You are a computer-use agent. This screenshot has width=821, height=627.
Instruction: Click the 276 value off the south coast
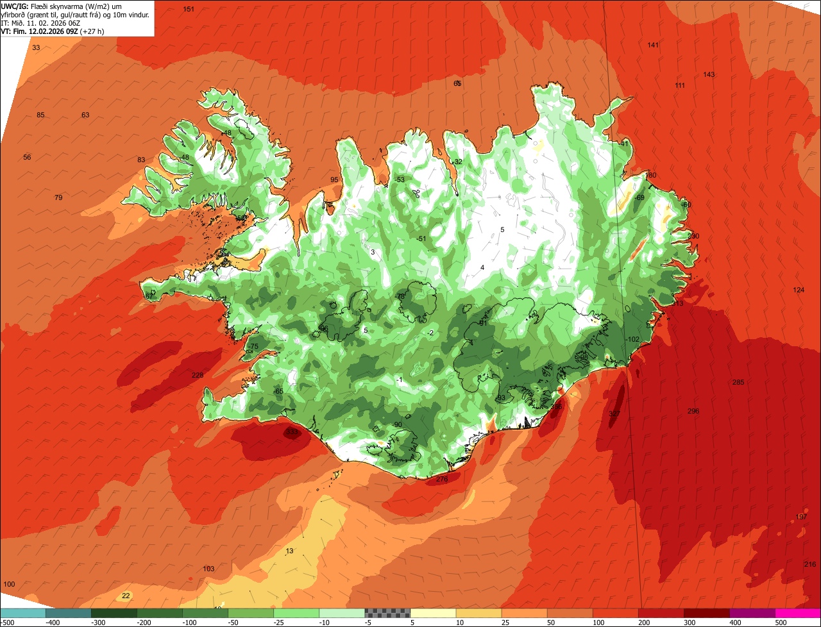(442, 479)
